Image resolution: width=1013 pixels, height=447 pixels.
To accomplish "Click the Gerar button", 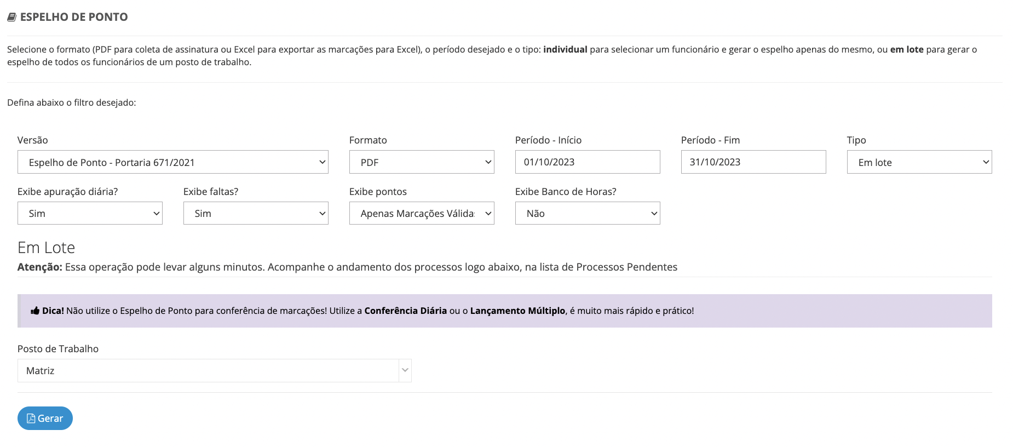I will click(45, 419).
